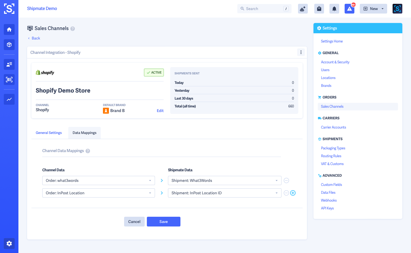View analytics via the chart sidebar icon
Screen dimensions: 411x253
9,99
